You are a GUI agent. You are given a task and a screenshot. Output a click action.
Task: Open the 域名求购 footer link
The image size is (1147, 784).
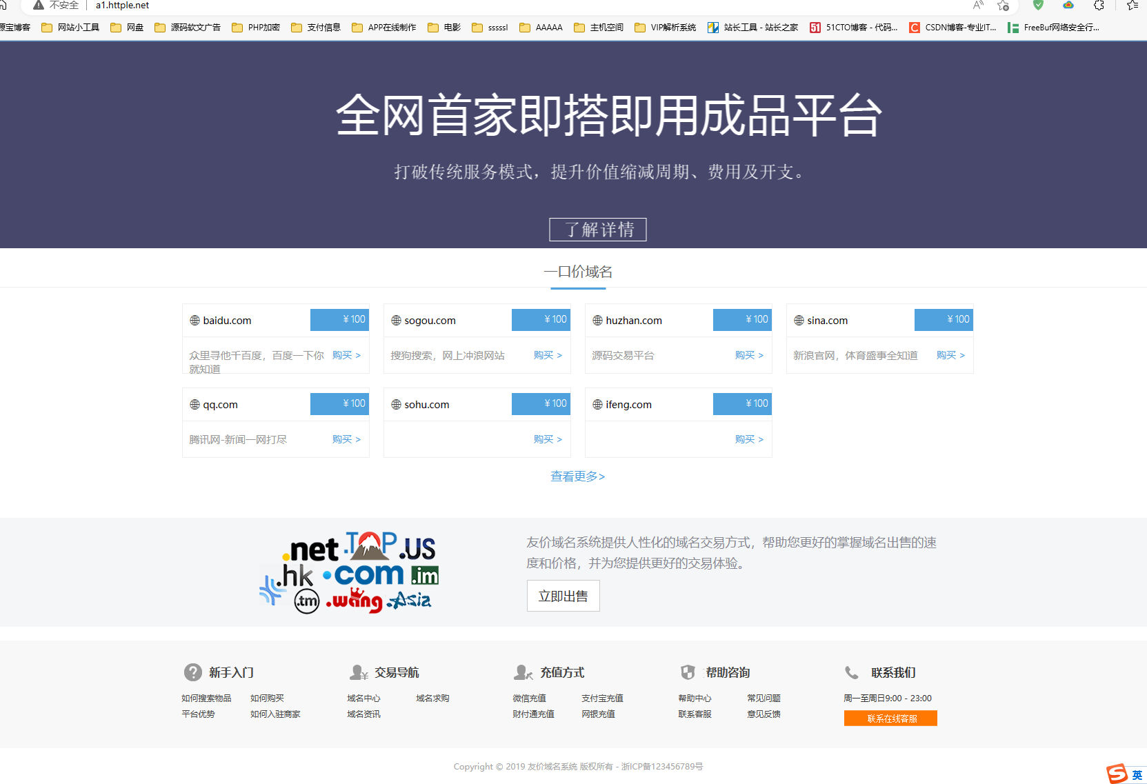click(432, 698)
